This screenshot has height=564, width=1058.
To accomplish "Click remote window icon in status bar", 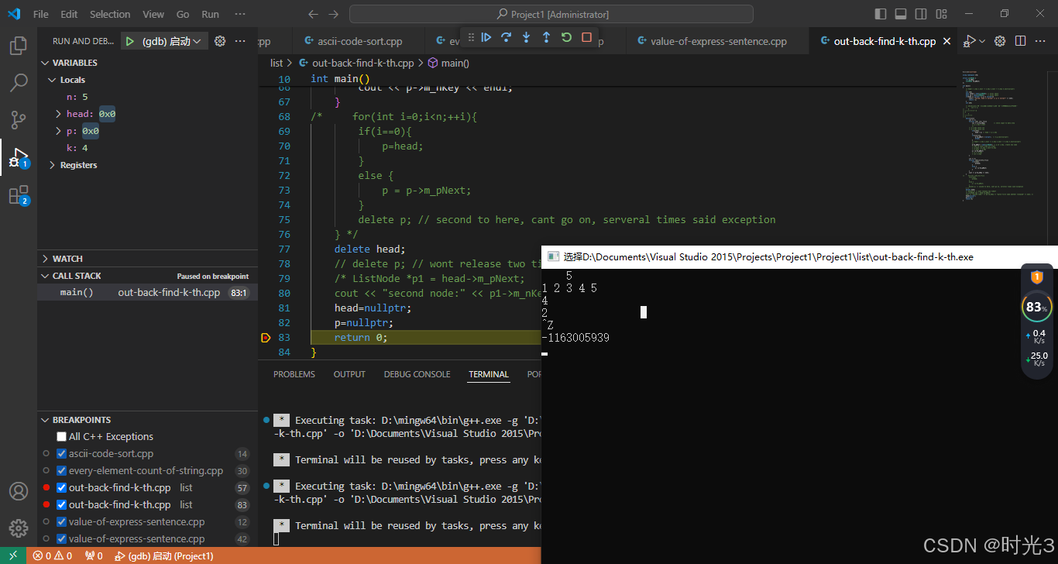I will (13, 555).
